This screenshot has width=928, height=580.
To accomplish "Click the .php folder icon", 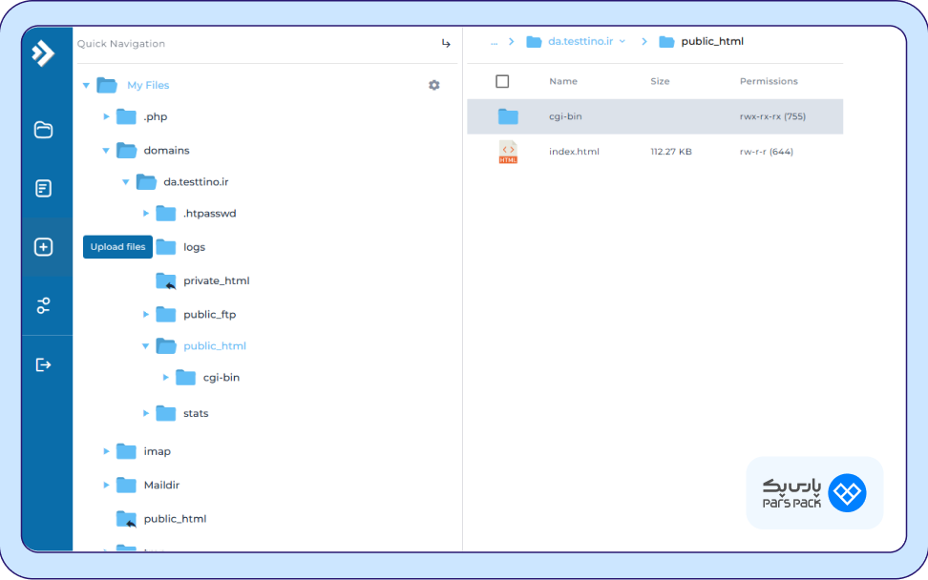I will click(x=126, y=116).
